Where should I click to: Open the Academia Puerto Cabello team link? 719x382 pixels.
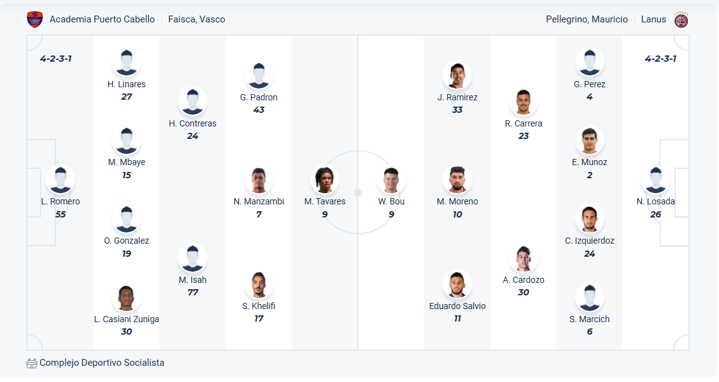tap(102, 19)
